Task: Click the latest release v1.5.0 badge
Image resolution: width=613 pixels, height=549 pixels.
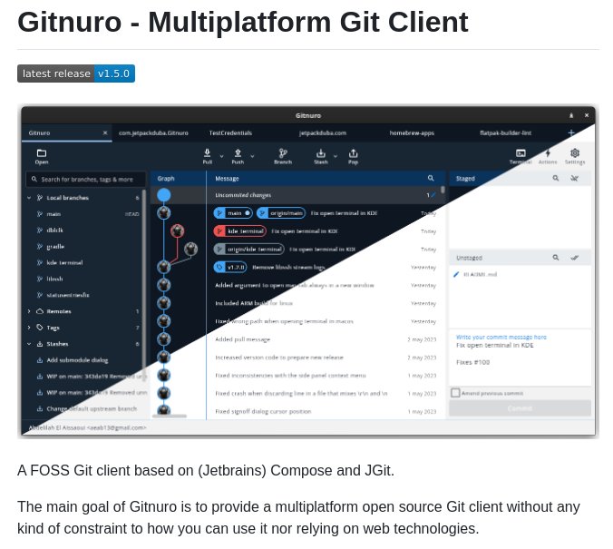Action: click(x=76, y=74)
